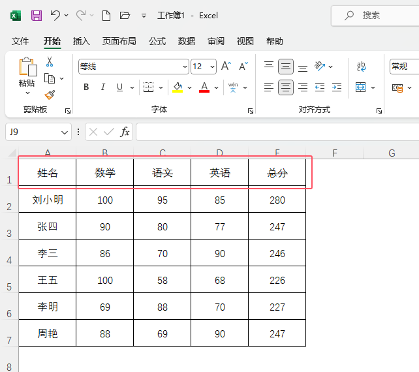
Task: Open the Name Box dropdown arrow
Action: (65, 132)
